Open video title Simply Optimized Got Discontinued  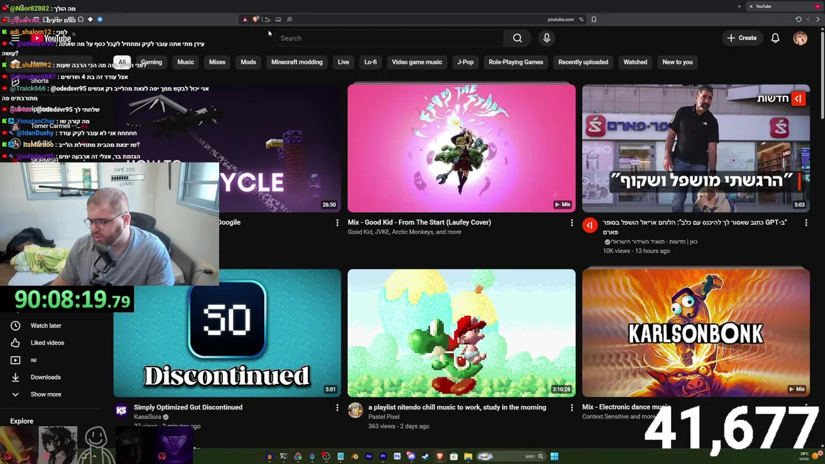coord(188,407)
